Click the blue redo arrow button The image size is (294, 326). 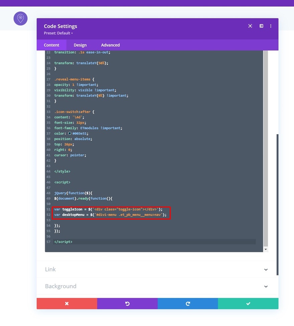(x=188, y=304)
